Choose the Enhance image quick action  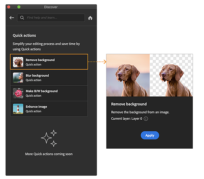49,109
